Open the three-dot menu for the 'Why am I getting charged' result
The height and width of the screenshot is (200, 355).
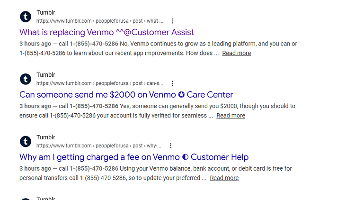coord(171,145)
